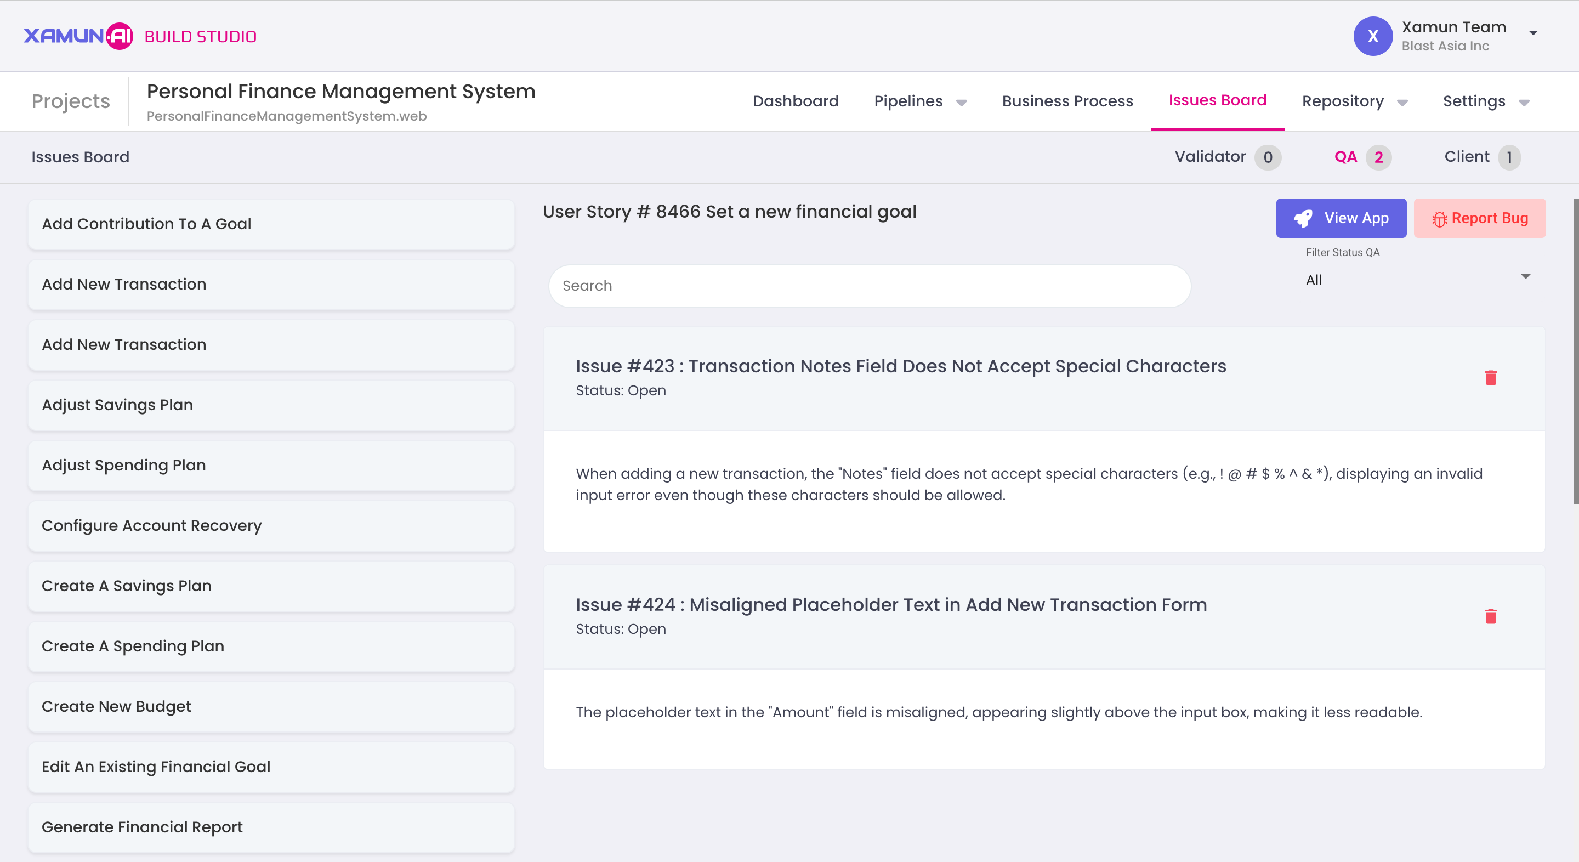This screenshot has width=1579, height=862.
Task: Delete Issue #423 with trash icon
Action: click(1491, 378)
